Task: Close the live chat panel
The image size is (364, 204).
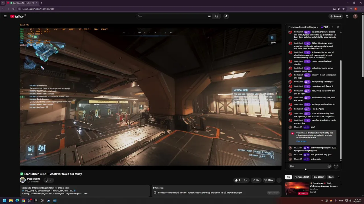Action: pos(338,27)
